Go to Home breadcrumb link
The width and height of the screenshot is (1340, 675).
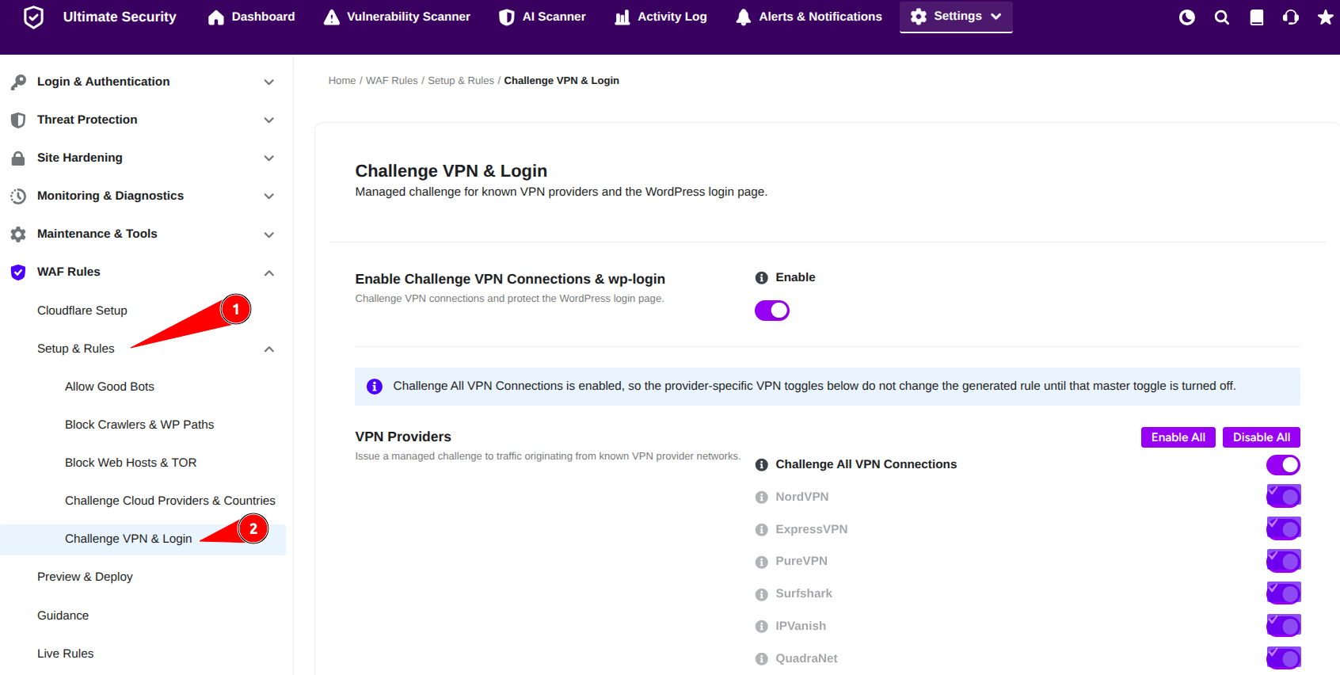click(342, 81)
